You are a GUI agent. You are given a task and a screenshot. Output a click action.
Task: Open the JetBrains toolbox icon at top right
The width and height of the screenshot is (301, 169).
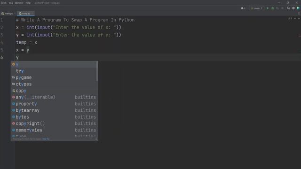[298, 8]
